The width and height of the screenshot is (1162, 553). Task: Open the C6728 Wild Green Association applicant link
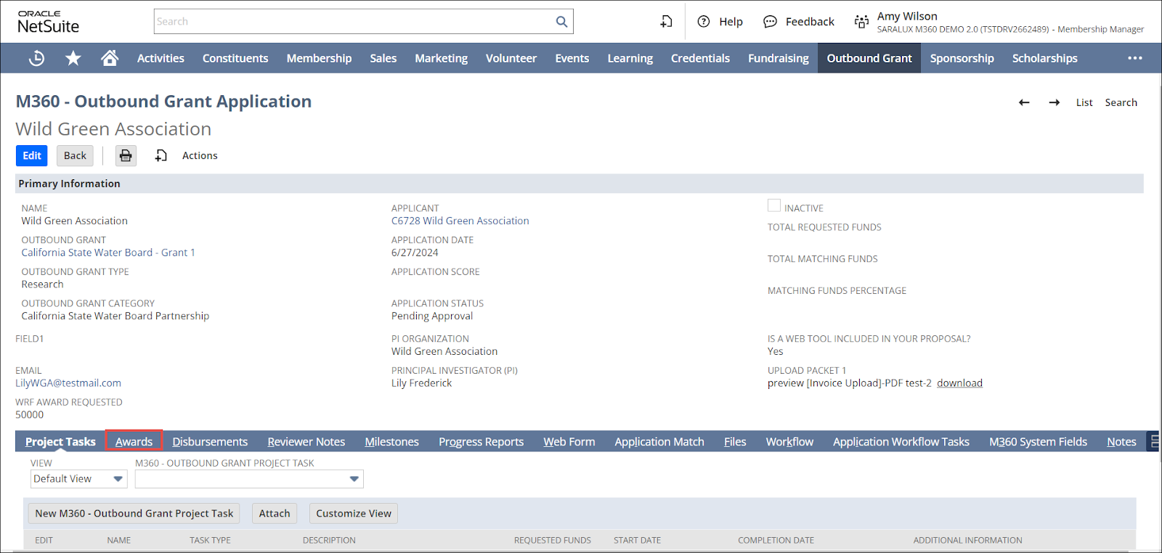460,221
